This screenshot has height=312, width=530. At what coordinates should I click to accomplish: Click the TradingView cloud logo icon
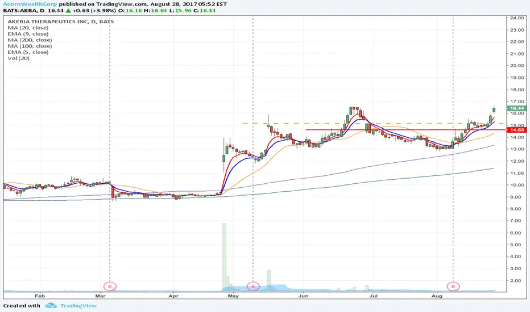(51, 305)
